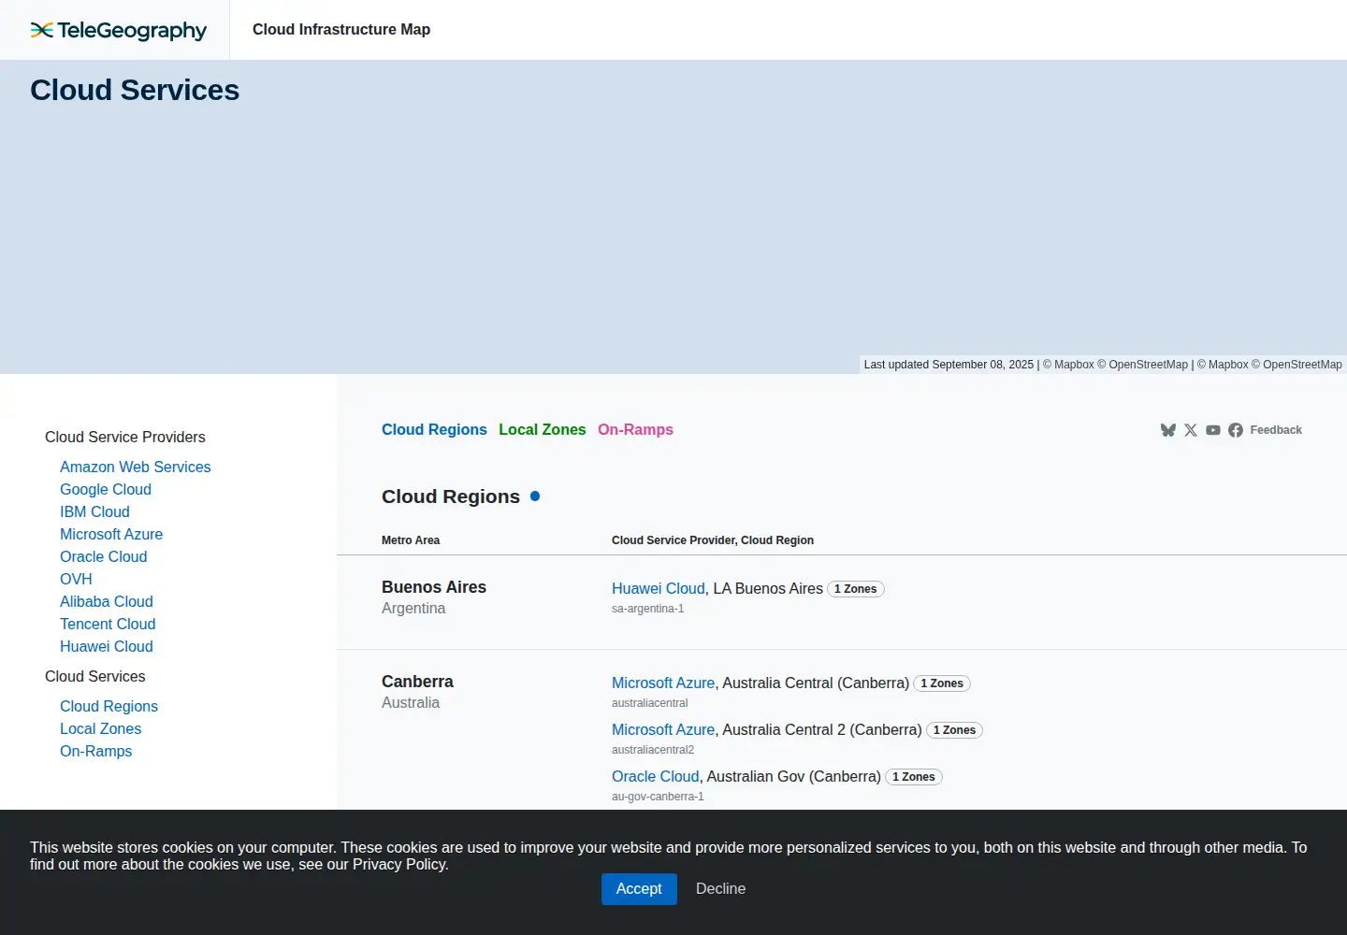Decline the cookie notice
This screenshot has width=1347, height=935.
[x=720, y=889]
